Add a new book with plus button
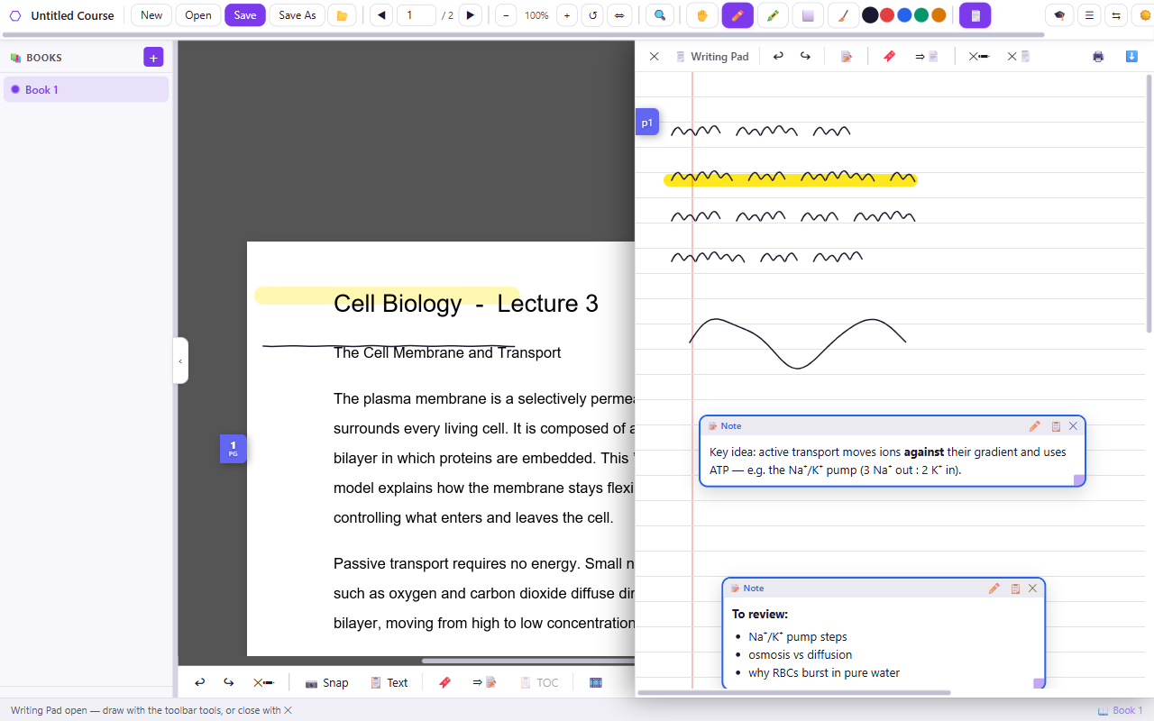1154x721 pixels. [153, 58]
